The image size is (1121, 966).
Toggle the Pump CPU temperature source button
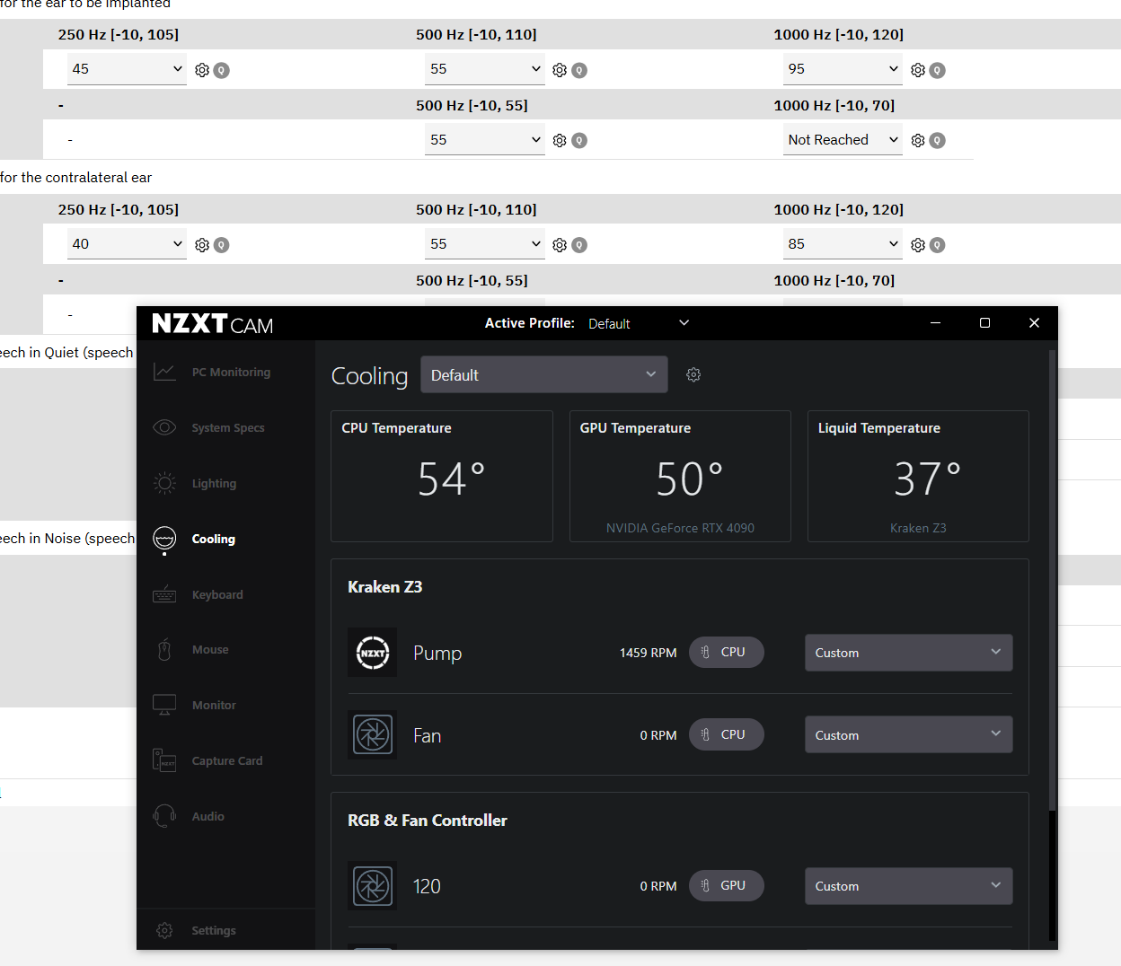pos(726,653)
